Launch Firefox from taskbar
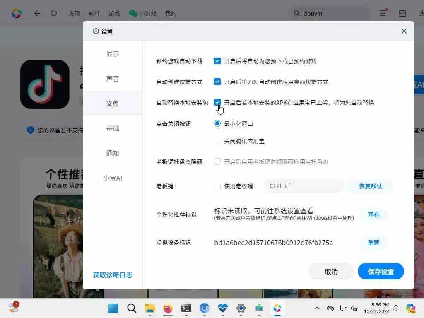This screenshot has height=318, width=424. tap(168, 308)
